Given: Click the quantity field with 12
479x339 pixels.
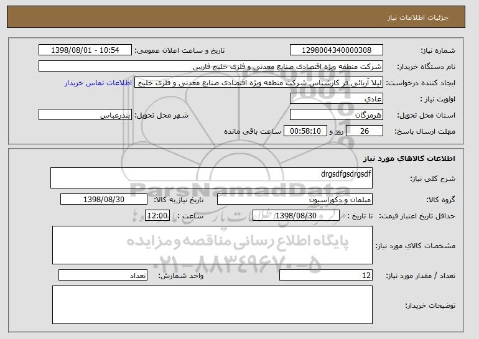Looking at the screenshot, I should coord(326,275).
